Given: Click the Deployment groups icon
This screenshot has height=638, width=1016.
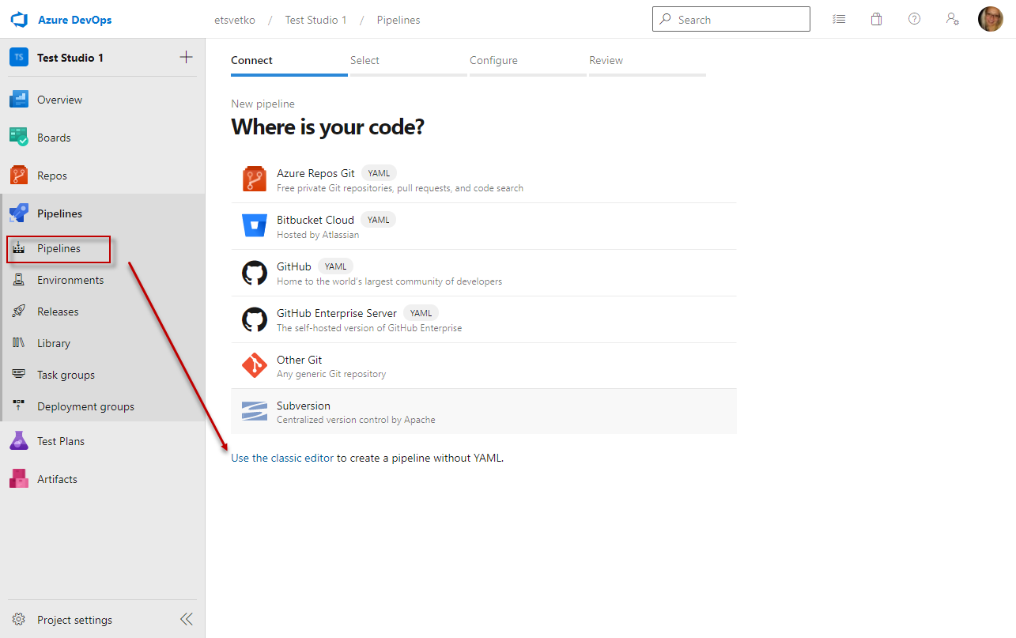Looking at the screenshot, I should (x=19, y=406).
